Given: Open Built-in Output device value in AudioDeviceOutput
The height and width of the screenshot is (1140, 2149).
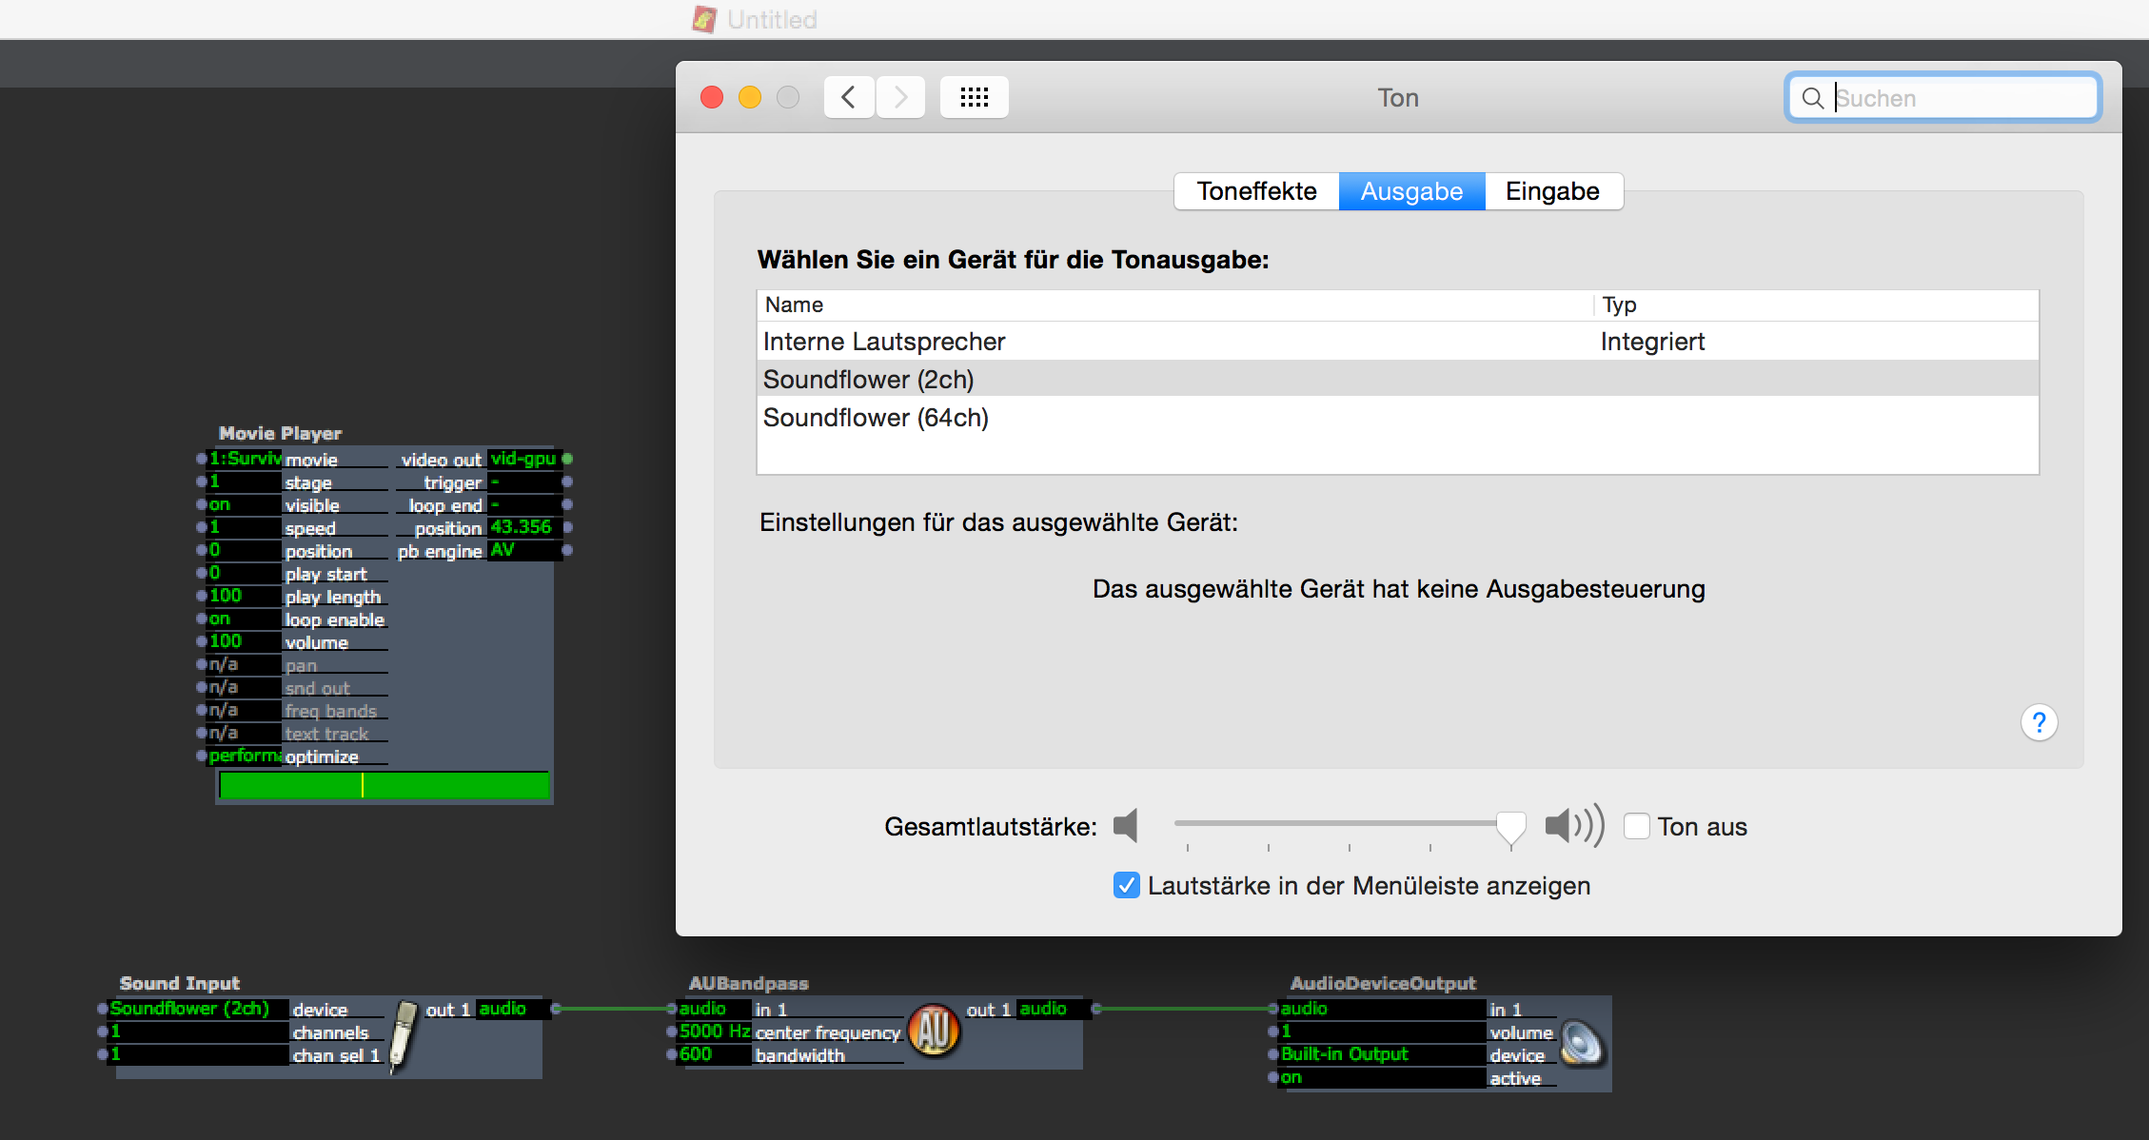Looking at the screenshot, I should 1381,1054.
